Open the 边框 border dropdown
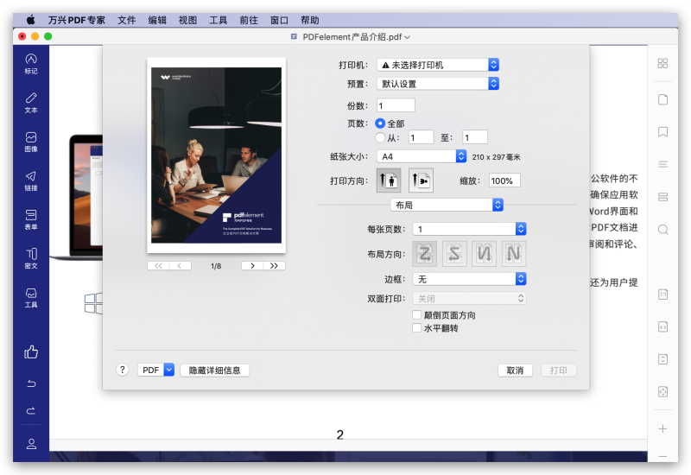 tap(468, 279)
